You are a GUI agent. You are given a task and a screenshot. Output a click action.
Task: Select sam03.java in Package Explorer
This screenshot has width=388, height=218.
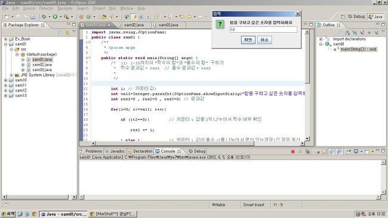(x=42, y=70)
